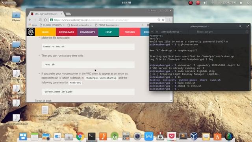This screenshot has width=252, height=142.
Task: Click the 'chmod +x vnc.sh' code block
Action: point(88,47)
